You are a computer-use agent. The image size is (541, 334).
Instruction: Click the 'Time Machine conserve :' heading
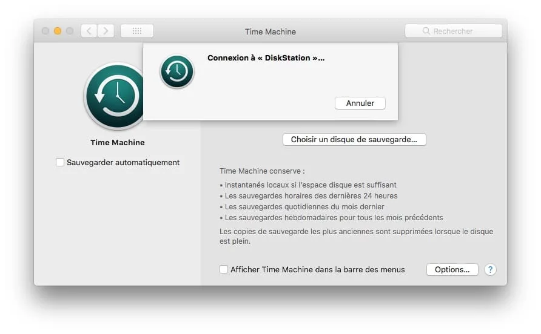click(x=262, y=171)
